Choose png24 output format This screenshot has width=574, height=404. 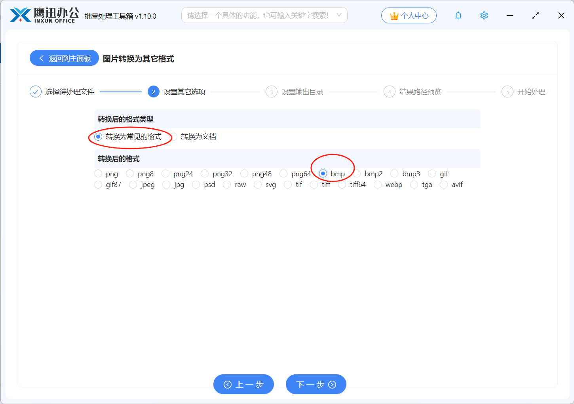click(x=165, y=173)
